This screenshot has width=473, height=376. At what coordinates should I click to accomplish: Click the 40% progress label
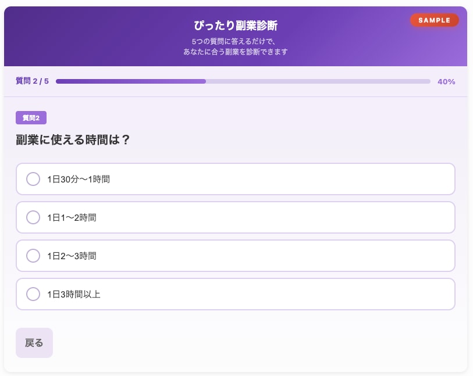(x=446, y=81)
